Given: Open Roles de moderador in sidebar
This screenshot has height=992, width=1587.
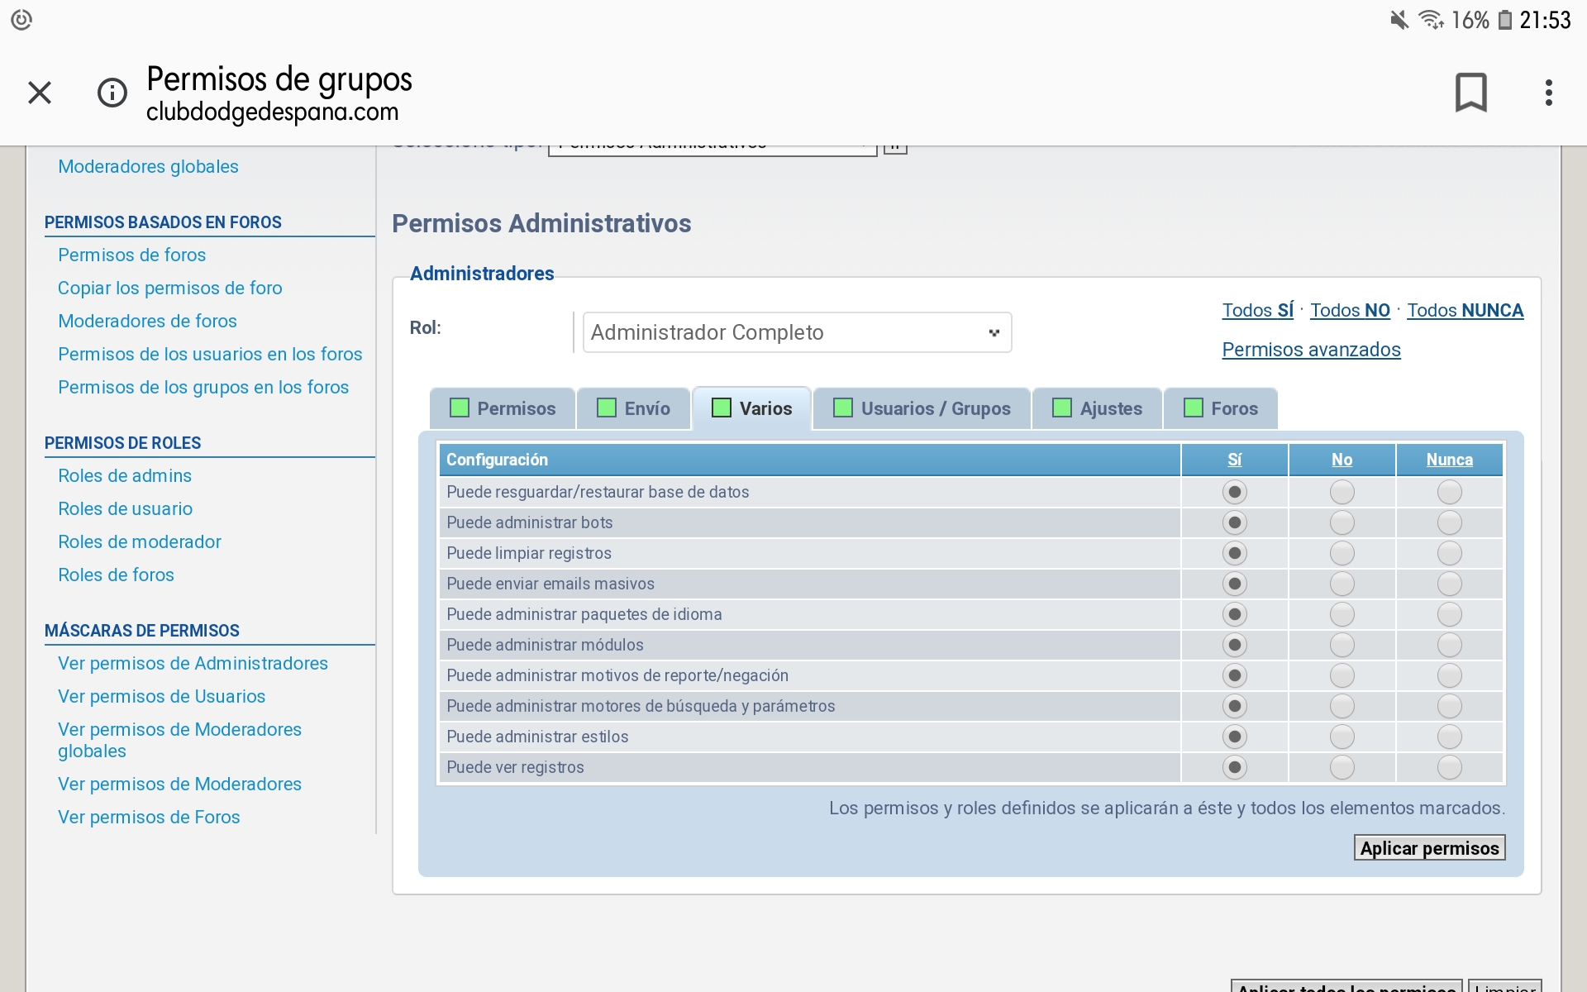Looking at the screenshot, I should point(140,541).
